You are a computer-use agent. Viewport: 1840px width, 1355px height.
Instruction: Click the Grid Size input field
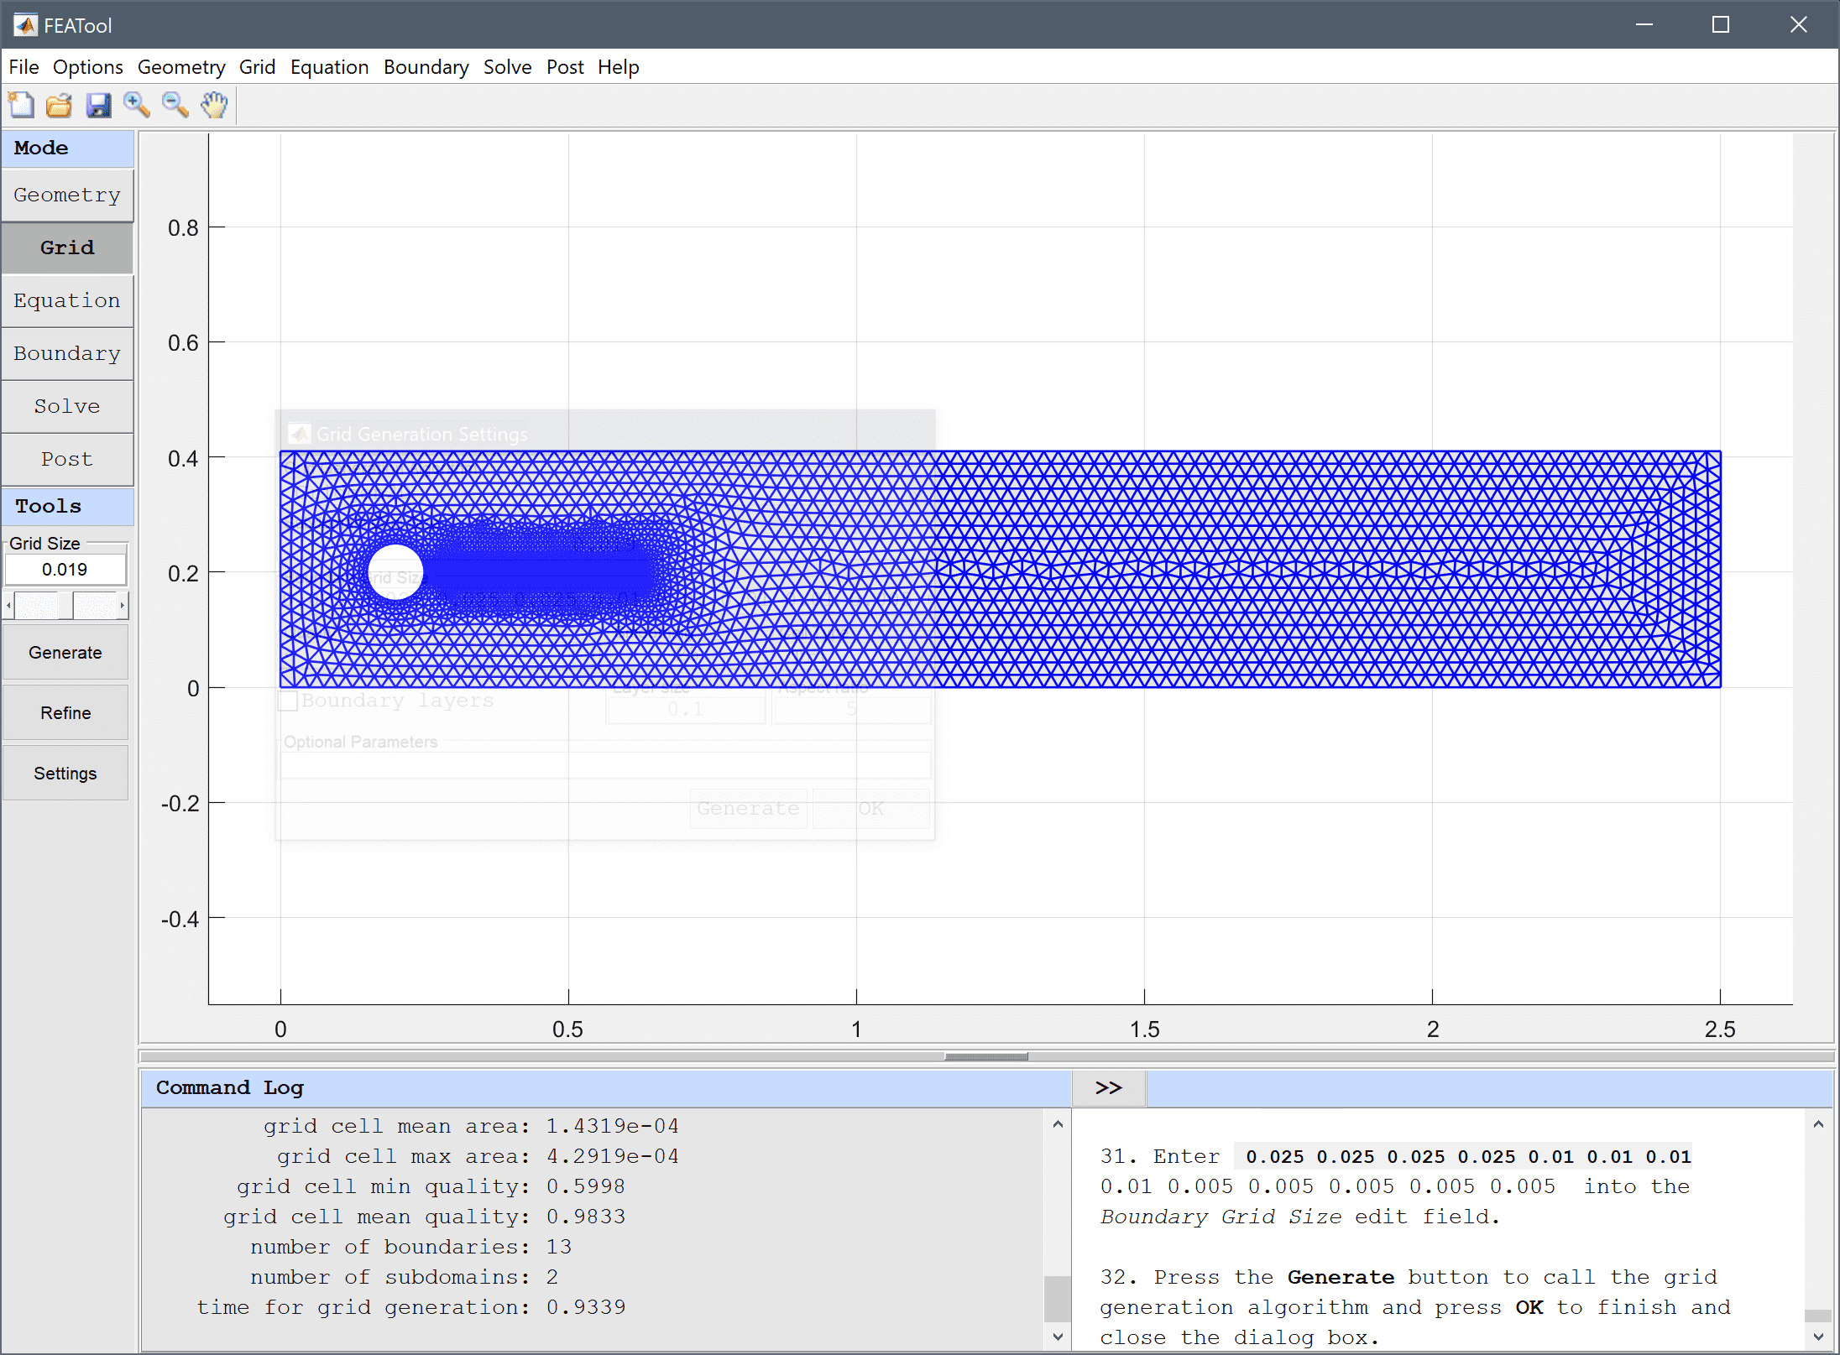tap(65, 570)
